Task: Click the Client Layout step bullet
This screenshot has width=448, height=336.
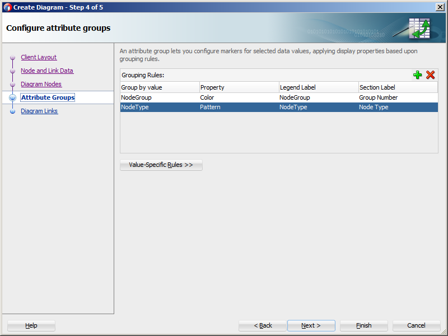Action: tap(12, 58)
